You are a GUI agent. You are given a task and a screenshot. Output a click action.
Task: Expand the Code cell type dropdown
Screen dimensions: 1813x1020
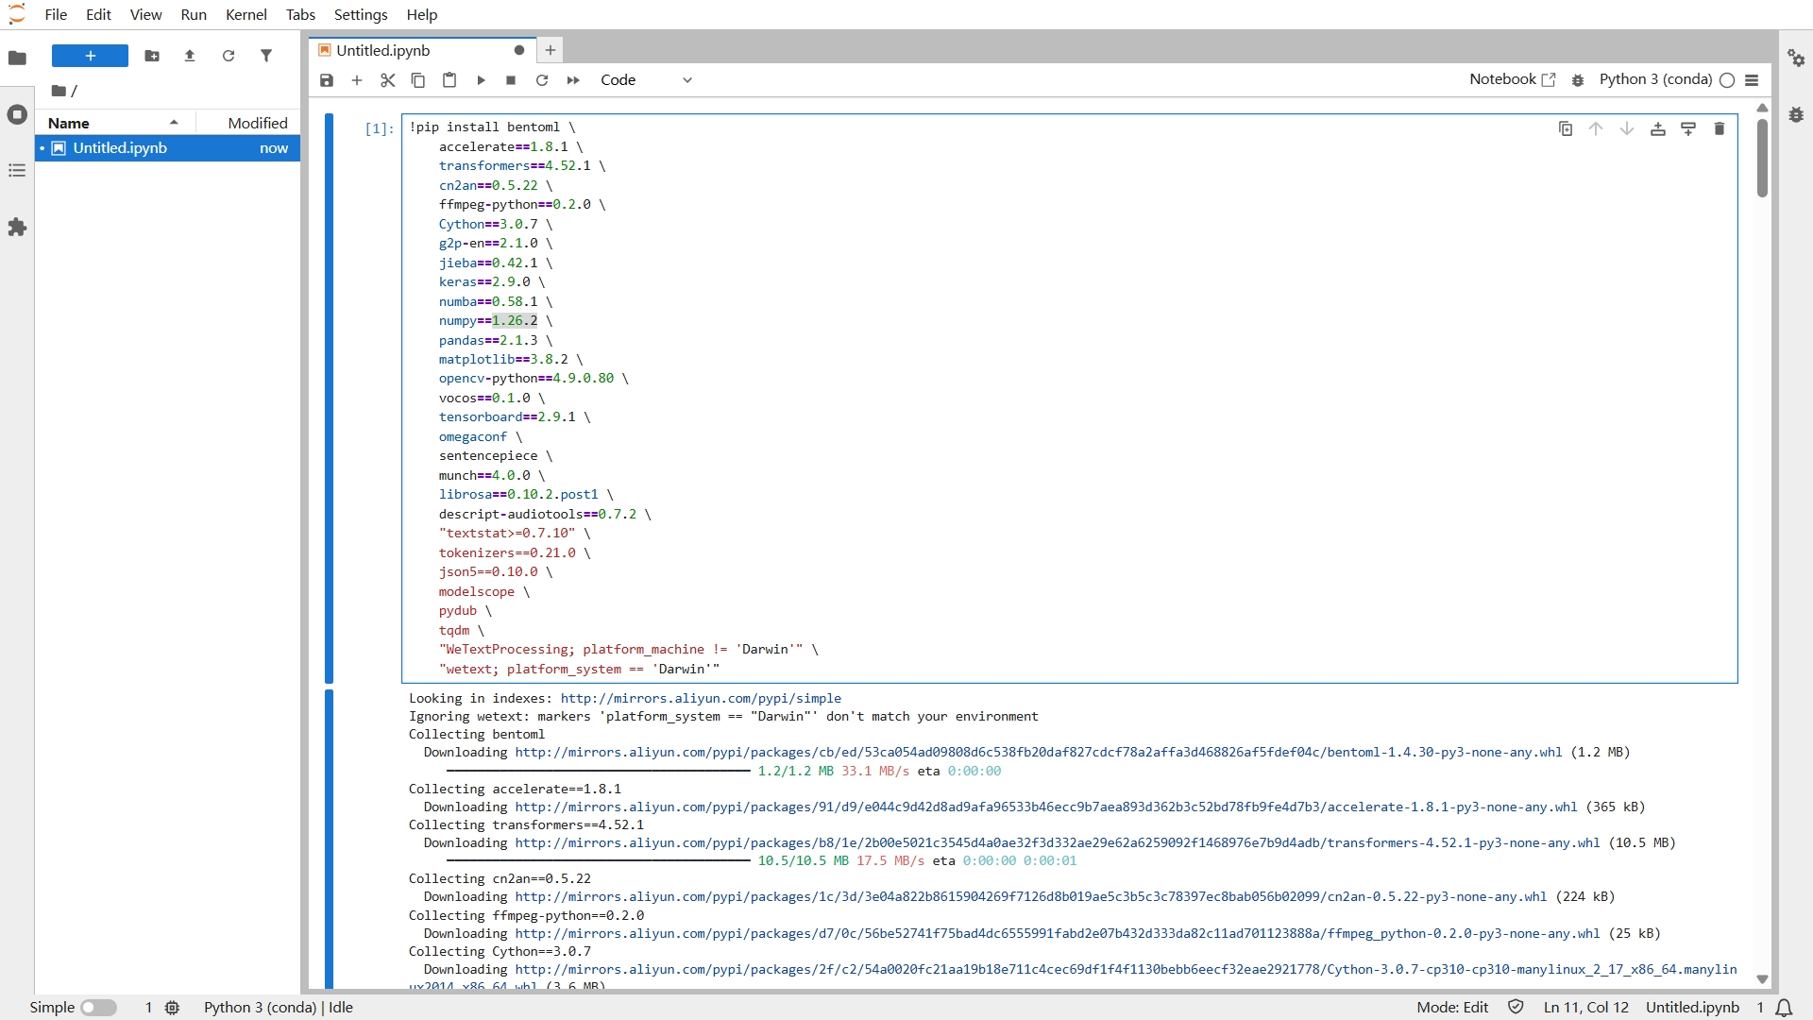point(647,80)
